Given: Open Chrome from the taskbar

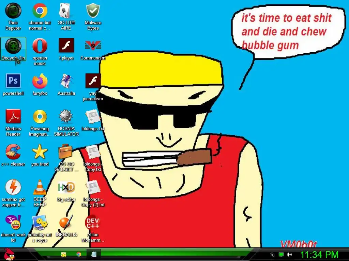Looking at the screenshot, I should (x=79, y=254).
